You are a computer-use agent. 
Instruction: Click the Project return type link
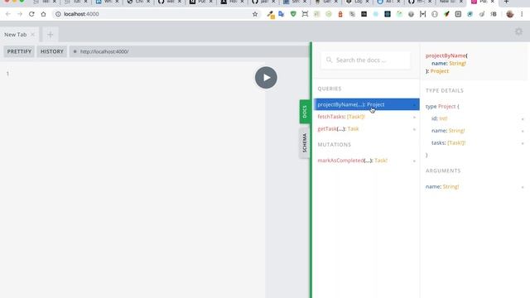440,71
